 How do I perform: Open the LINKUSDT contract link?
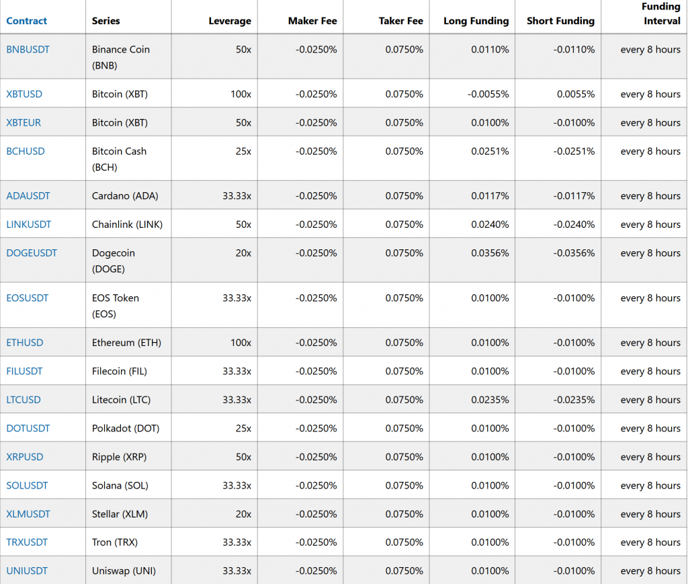point(28,224)
